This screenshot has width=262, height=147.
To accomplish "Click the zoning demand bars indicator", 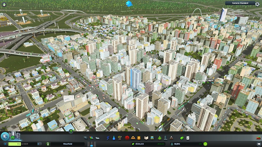I will 92,144.
